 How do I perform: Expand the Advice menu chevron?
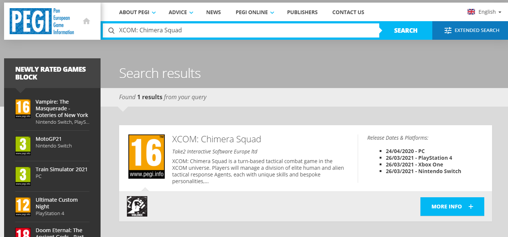coord(191,13)
